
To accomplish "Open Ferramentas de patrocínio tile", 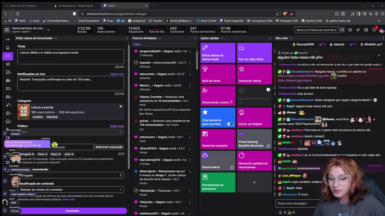I will pos(218,182).
